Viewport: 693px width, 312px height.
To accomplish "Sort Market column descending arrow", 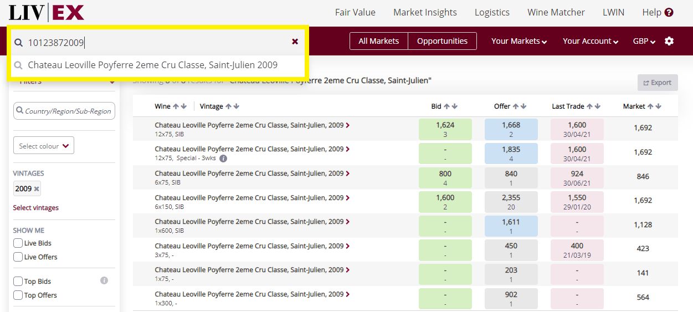I will pyautogui.click(x=658, y=106).
